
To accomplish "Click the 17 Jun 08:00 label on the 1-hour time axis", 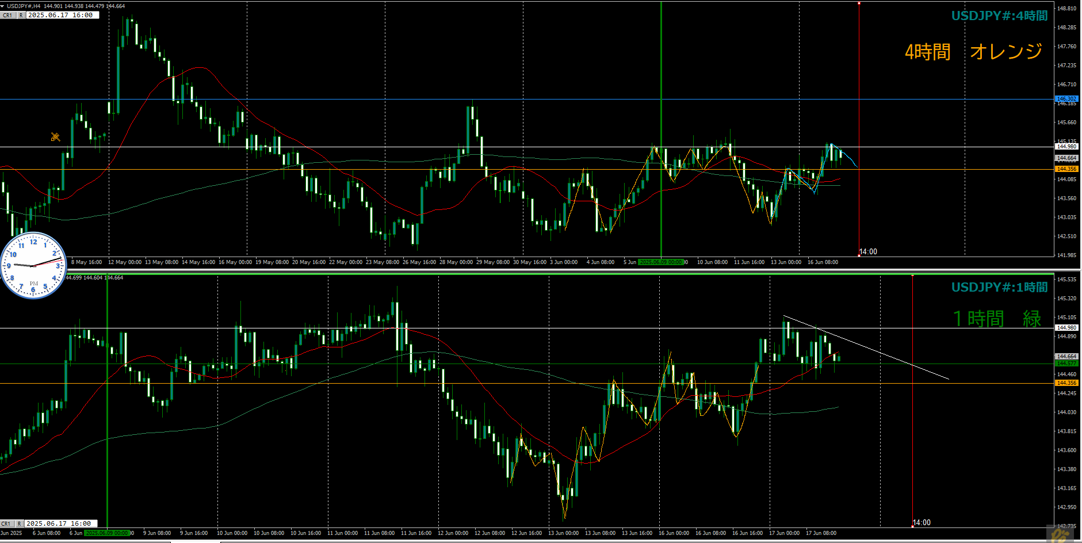I will [x=821, y=533].
